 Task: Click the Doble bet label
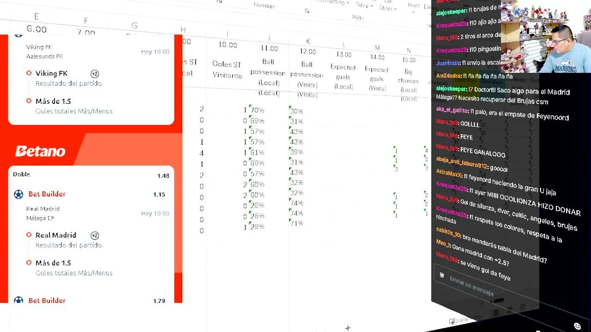coord(22,174)
